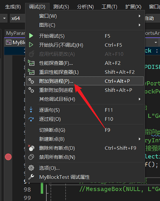Click the Step Over curved arrow icon

[x=31, y=119]
